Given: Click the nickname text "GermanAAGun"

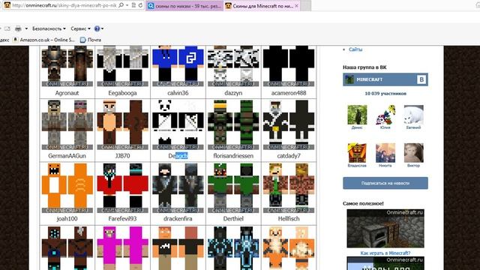Looking at the screenshot, I should 67,156.
